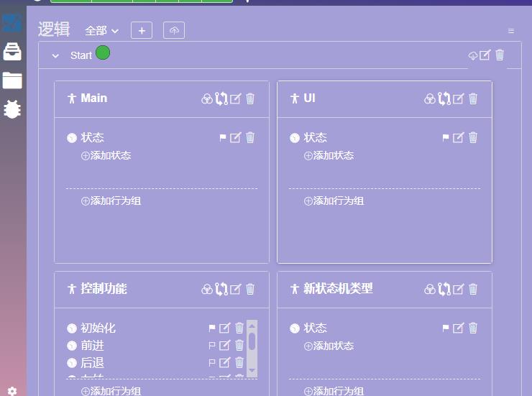532x396 pixels.
Task: Open the inbox tray sidebar icon
Action: point(12,52)
